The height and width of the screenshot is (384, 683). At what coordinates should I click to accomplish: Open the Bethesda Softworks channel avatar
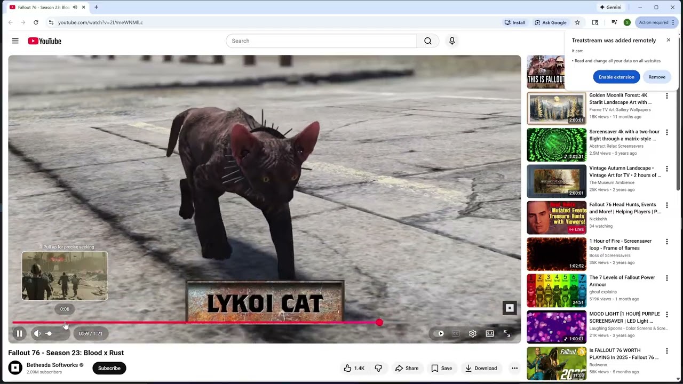(15, 368)
